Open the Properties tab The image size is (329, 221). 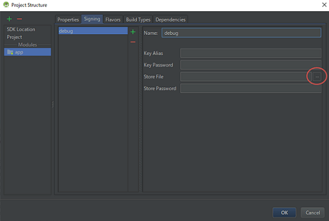coord(68,19)
